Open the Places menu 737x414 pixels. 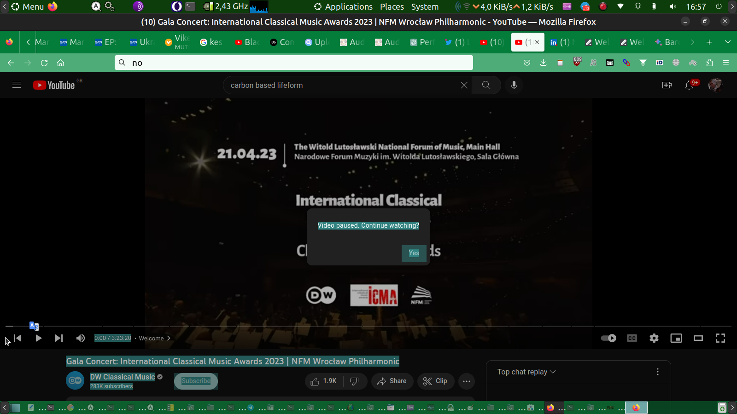point(392,6)
